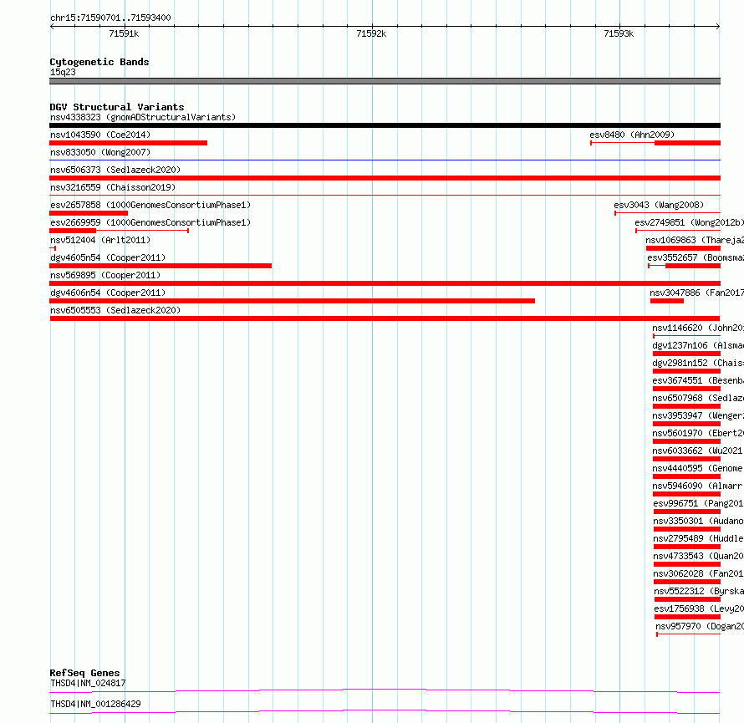Click the chr15:71590701..71593400 coordinate label

click(x=110, y=18)
